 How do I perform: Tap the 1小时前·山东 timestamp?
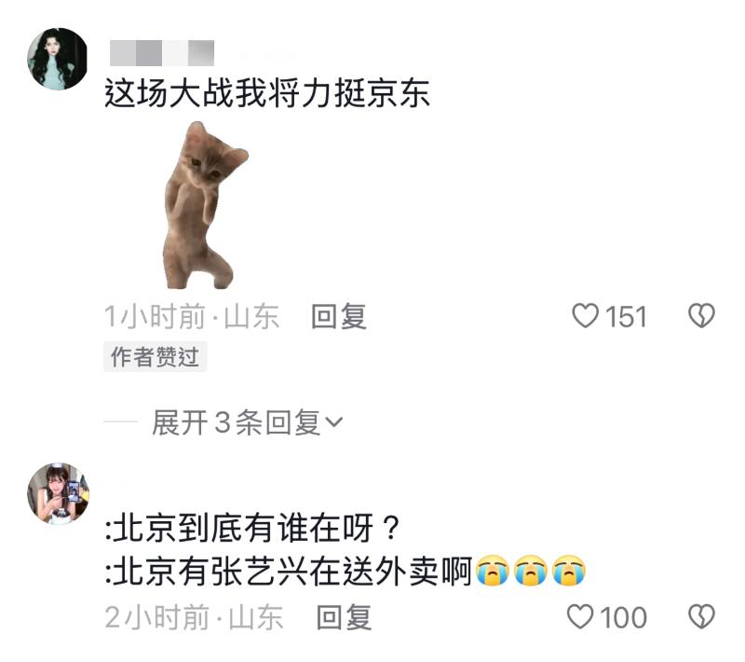tap(192, 316)
